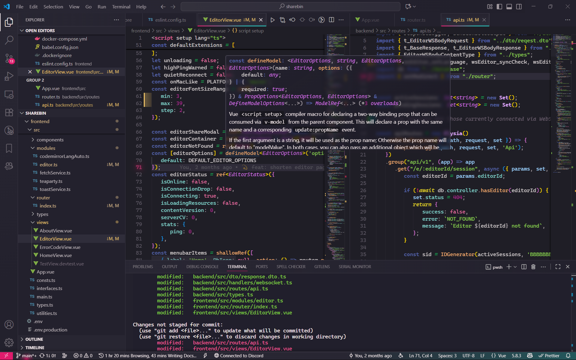Click the UTF-8 encoding indicator
Image resolution: width=576 pixels, height=360 pixels.
(x=468, y=355)
